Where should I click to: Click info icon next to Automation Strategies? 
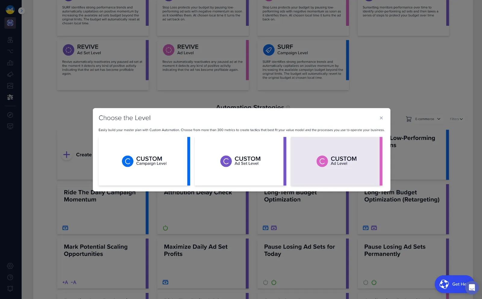pos(288,107)
